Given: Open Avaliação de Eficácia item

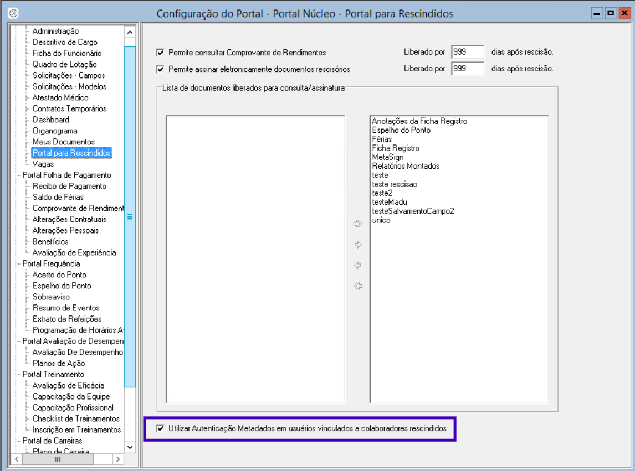Looking at the screenshot, I should coord(68,386).
